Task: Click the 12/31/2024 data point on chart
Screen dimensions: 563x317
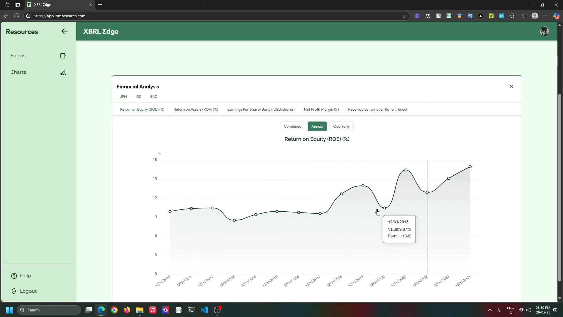Action: point(470,167)
